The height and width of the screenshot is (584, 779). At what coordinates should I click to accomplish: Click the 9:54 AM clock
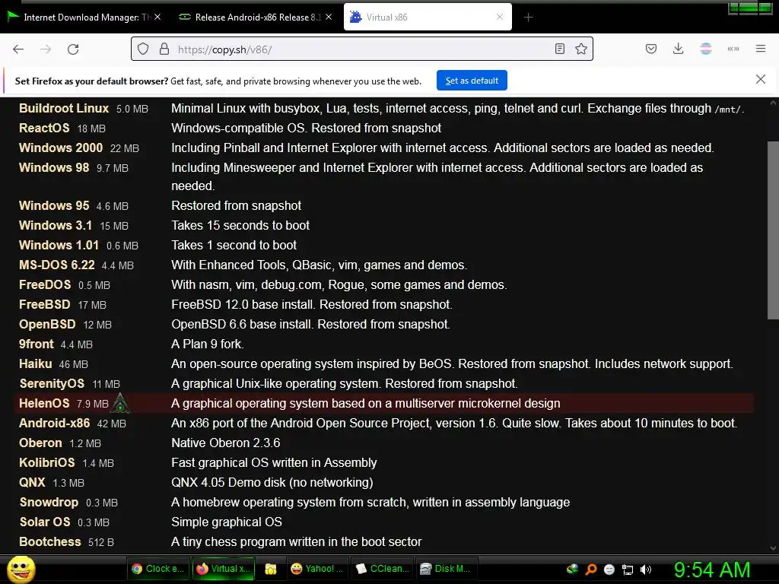712,570
